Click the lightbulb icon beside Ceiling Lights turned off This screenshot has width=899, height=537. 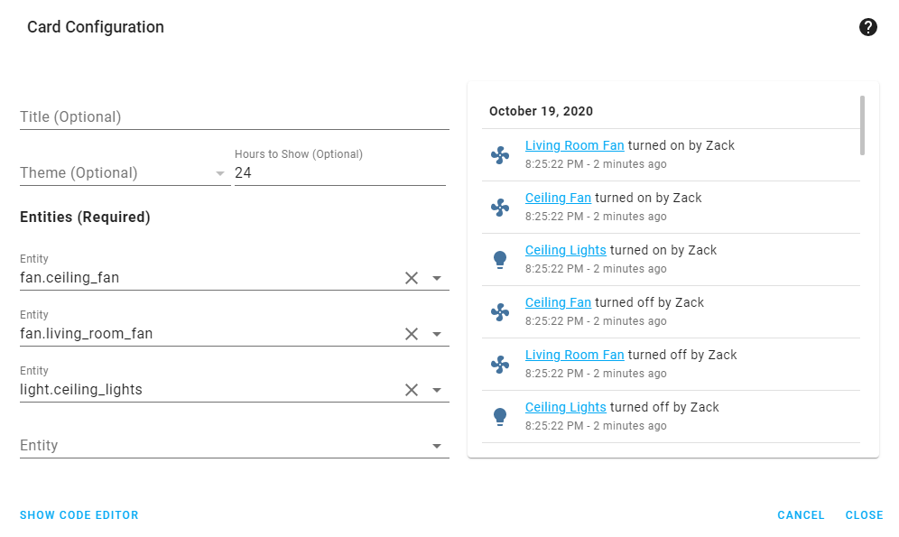click(500, 416)
